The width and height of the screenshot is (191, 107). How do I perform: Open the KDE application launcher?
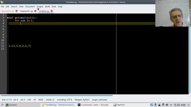tap(2, 105)
